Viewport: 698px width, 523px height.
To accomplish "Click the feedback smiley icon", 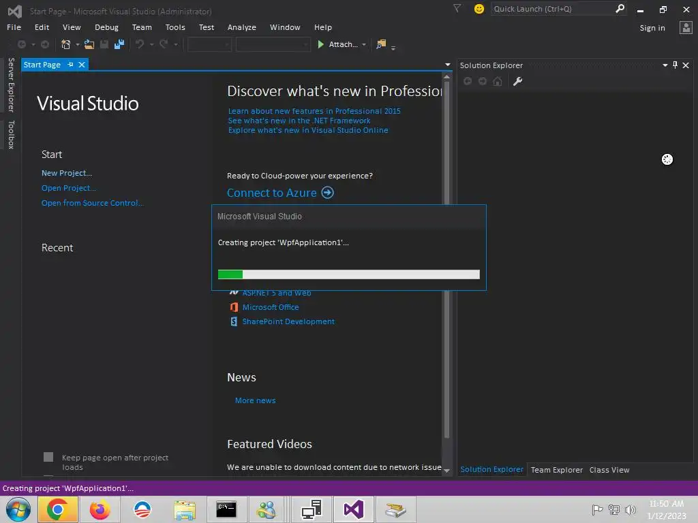I will coord(479,9).
